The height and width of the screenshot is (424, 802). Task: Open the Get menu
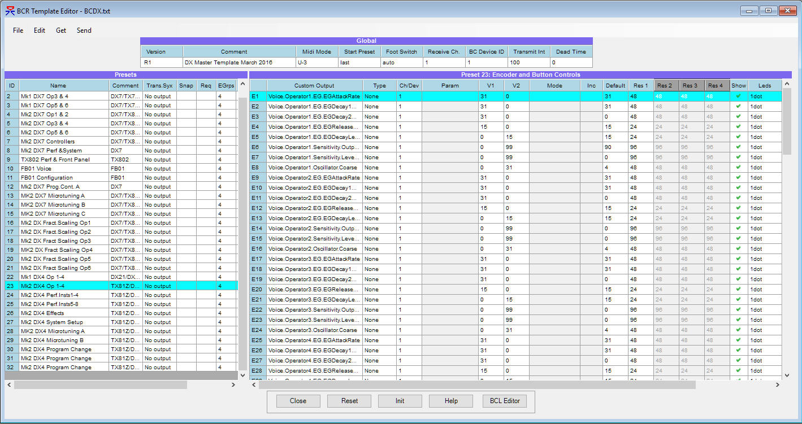click(x=61, y=30)
